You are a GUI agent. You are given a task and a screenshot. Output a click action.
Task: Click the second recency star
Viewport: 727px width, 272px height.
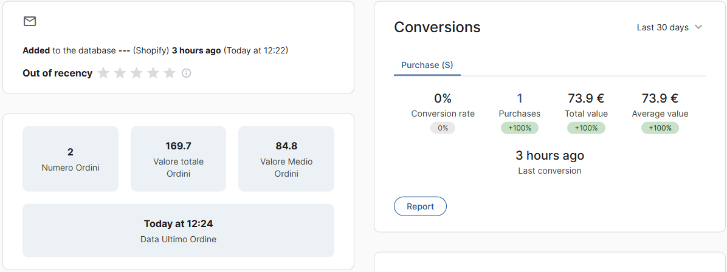120,73
